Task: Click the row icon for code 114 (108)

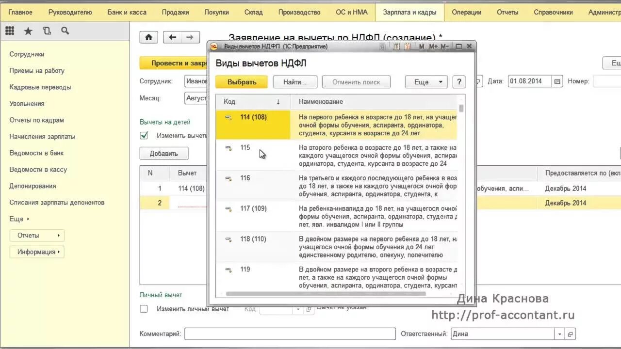Action: (x=228, y=117)
